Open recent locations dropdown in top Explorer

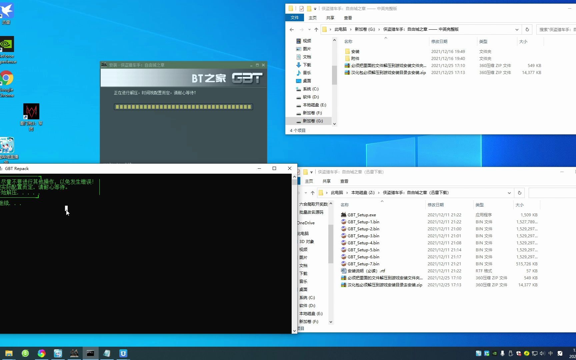point(309,30)
